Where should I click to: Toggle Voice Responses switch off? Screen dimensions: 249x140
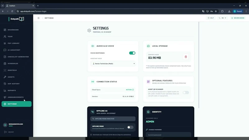[x=132, y=53]
